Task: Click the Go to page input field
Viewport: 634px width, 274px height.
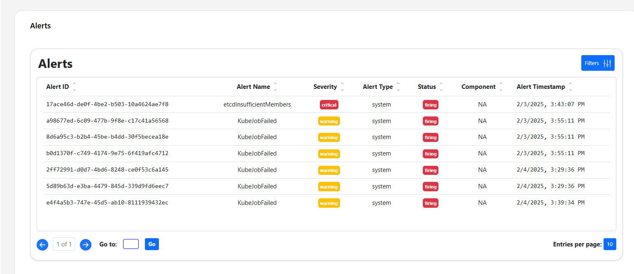Action: (x=131, y=244)
